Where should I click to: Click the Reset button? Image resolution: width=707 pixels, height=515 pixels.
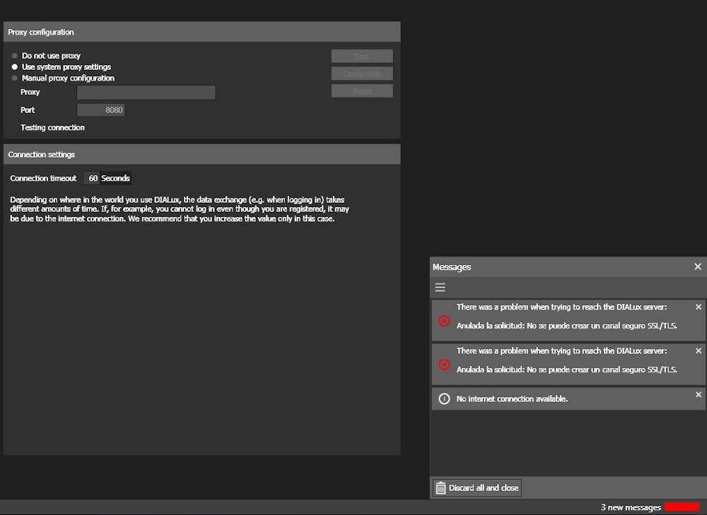[x=362, y=90]
